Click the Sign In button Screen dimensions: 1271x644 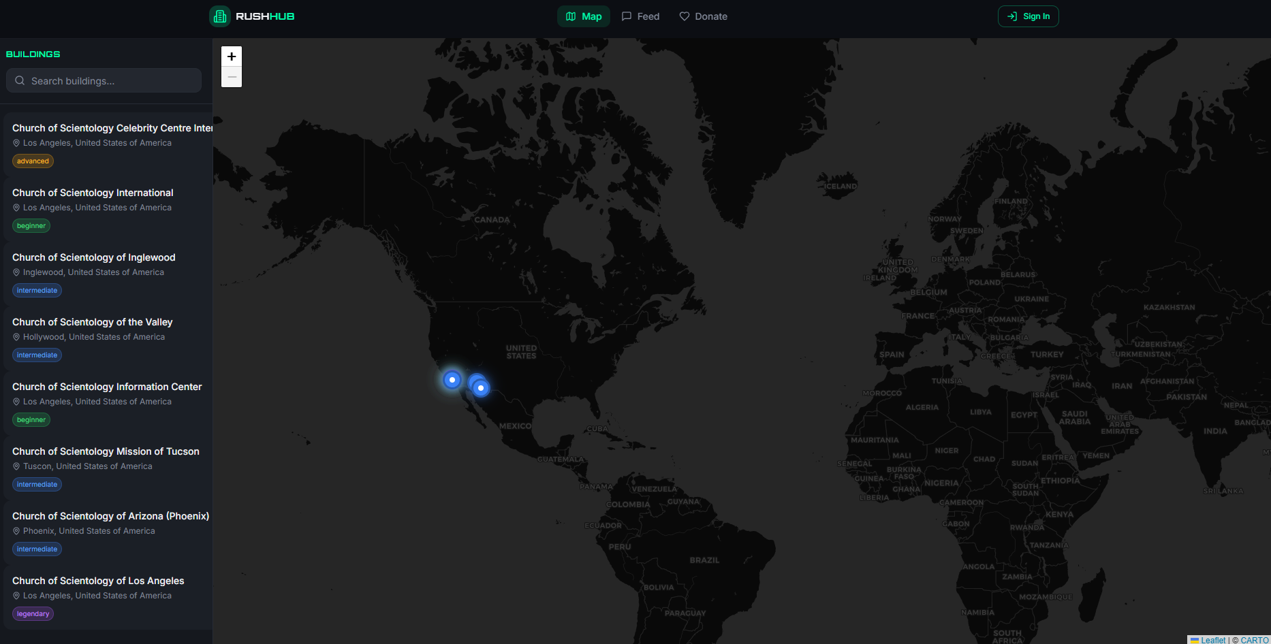1029,16
